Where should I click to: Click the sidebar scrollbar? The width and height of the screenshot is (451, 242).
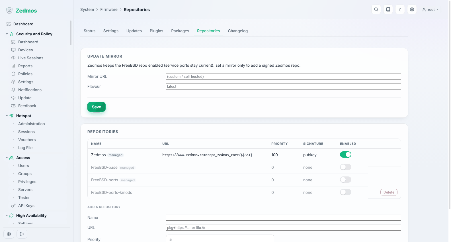[71, 33]
